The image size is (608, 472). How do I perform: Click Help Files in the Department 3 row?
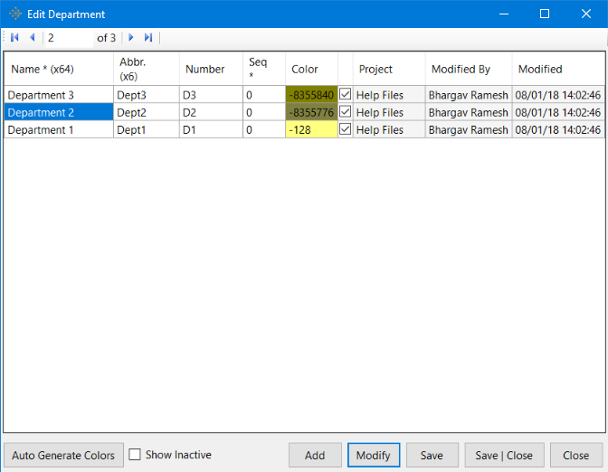click(x=389, y=95)
